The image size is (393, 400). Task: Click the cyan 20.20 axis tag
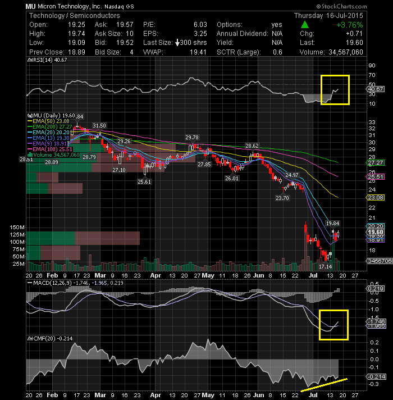[x=376, y=226]
